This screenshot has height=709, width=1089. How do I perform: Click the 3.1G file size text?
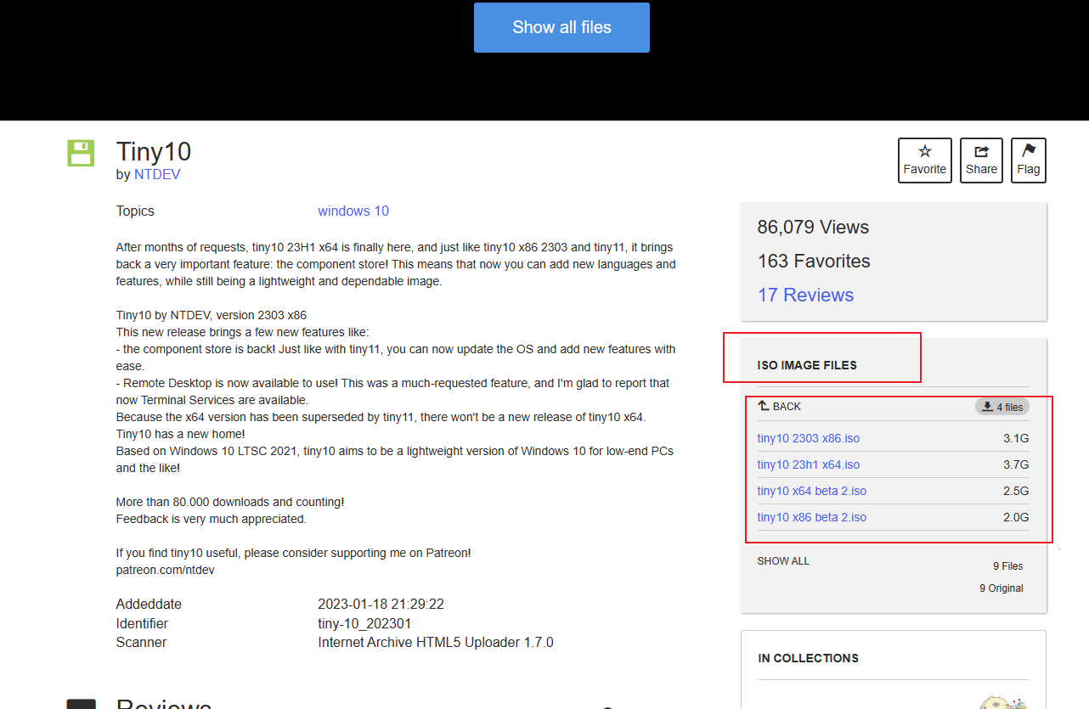click(x=1016, y=438)
